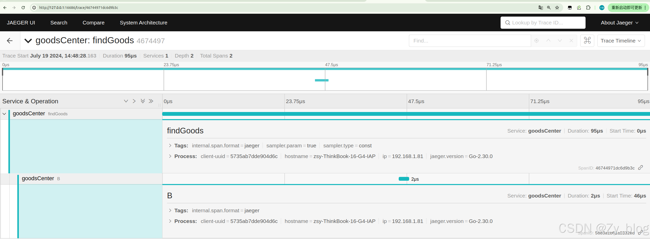
Task: Open the Search tab
Action: [x=59, y=23]
